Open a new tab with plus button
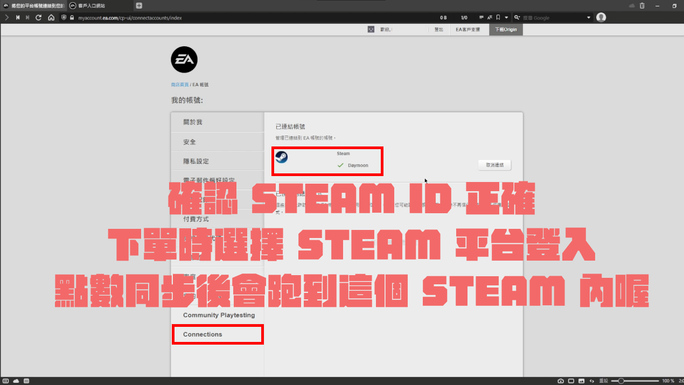The image size is (684, 385). [139, 5]
